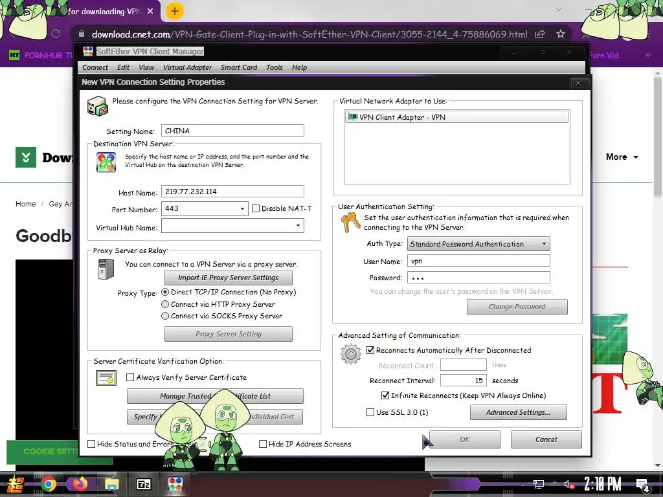Open the Edit menu
This screenshot has height=497, width=663.
(x=123, y=67)
